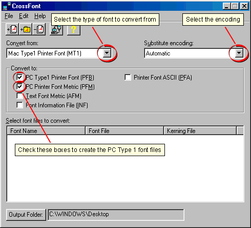Open the Edit menu
The width and height of the screenshot is (251, 228).
click(x=24, y=16)
